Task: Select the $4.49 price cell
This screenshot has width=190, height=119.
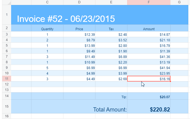Action: 79,79
